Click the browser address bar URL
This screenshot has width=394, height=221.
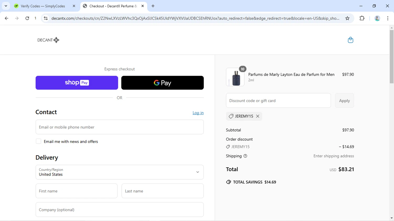[x=195, y=18]
